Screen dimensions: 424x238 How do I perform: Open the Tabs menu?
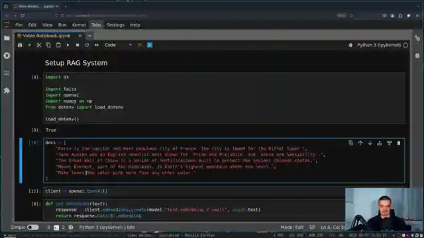(x=96, y=25)
